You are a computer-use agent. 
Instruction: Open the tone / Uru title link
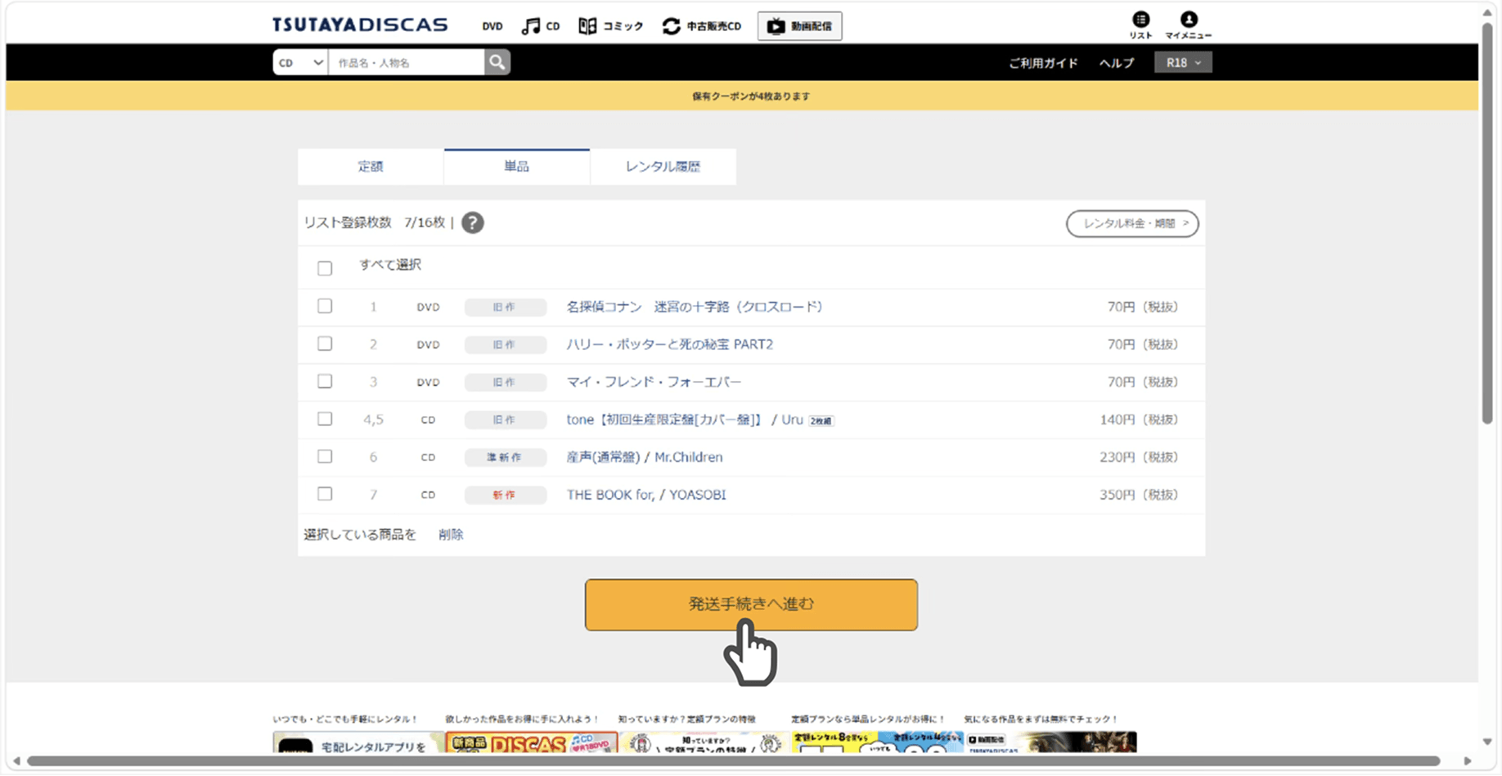point(685,419)
